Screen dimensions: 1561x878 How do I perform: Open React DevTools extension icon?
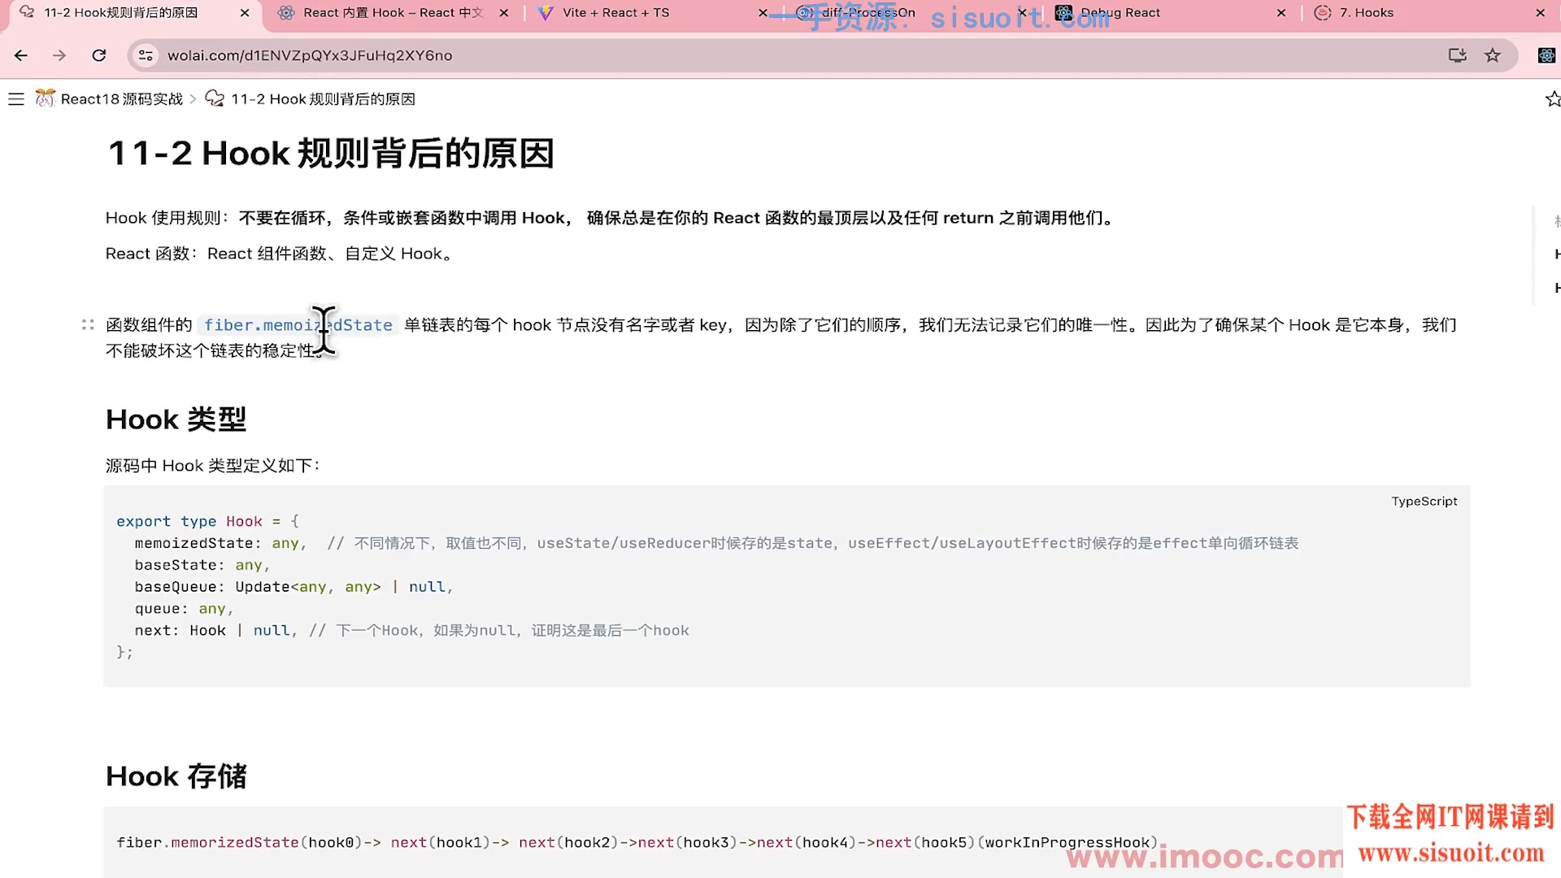[1546, 55]
